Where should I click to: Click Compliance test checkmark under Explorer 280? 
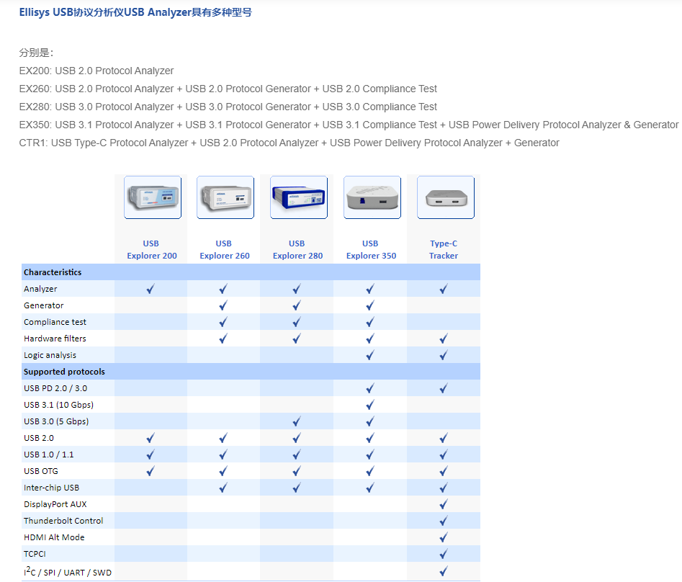coord(297,322)
